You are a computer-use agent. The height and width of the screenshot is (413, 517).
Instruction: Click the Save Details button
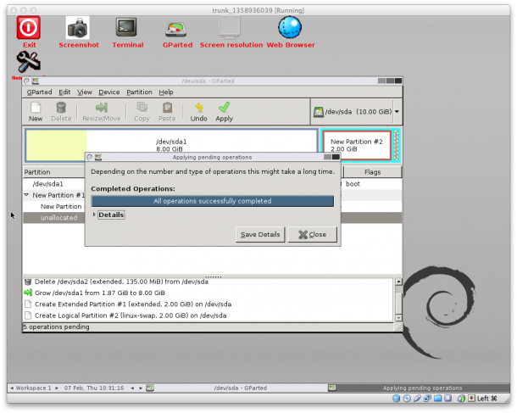pyautogui.click(x=260, y=234)
